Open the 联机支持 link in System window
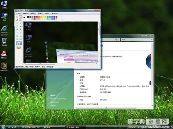The height and width of the screenshot is (129, 173). tap(103, 100)
